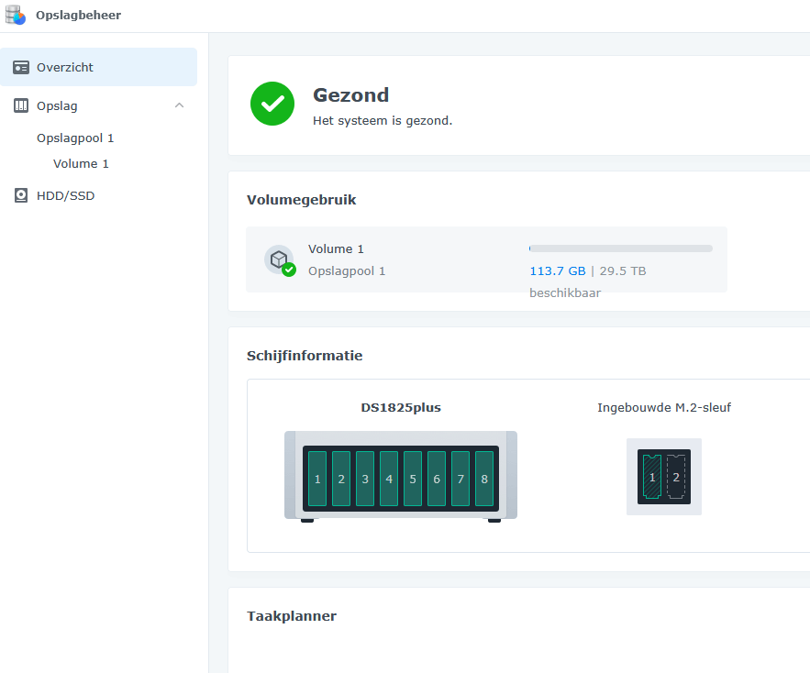Image resolution: width=810 pixels, height=673 pixels.
Task: Click M.2 slot 1 icon
Action: 651,477
